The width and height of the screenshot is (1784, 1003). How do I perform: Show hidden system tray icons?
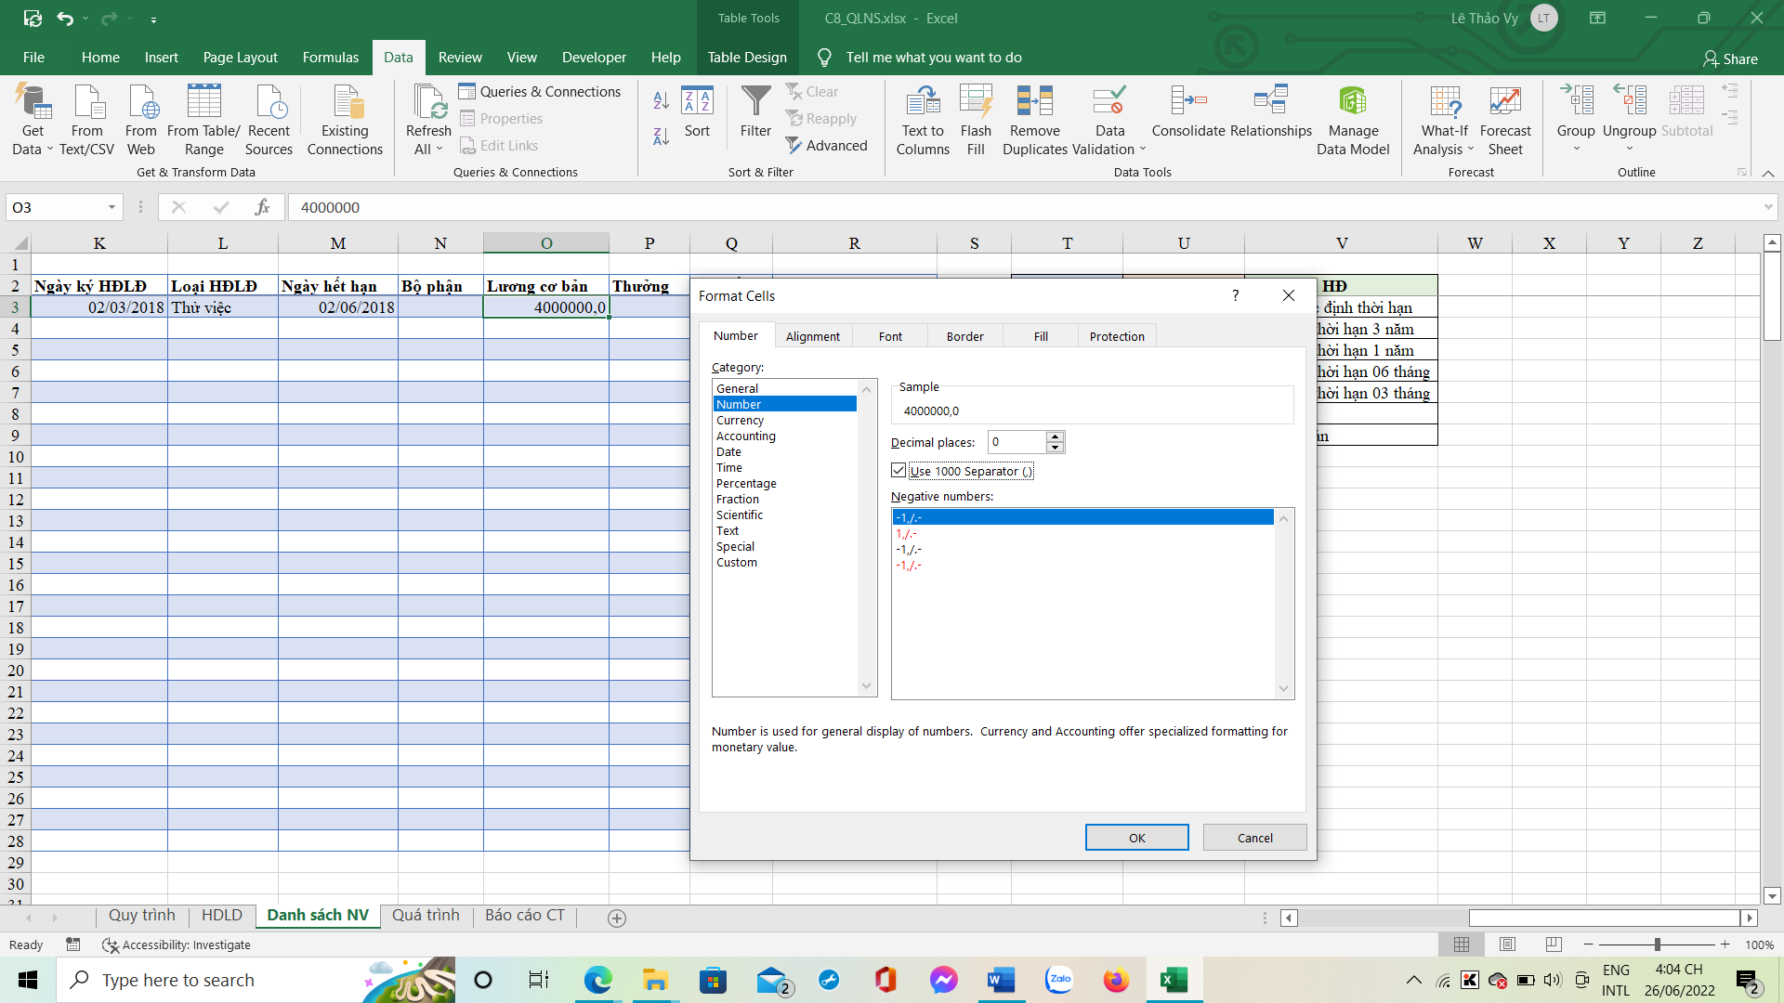[x=1413, y=980]
